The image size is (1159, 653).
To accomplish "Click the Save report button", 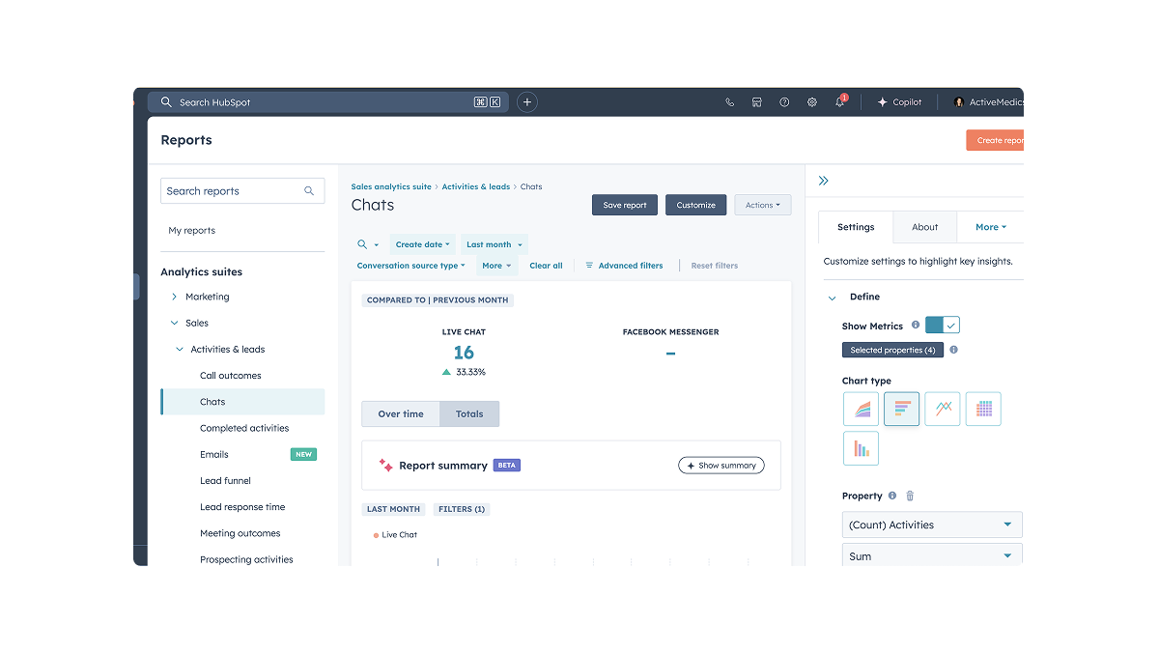I will (x=624, y=205).
